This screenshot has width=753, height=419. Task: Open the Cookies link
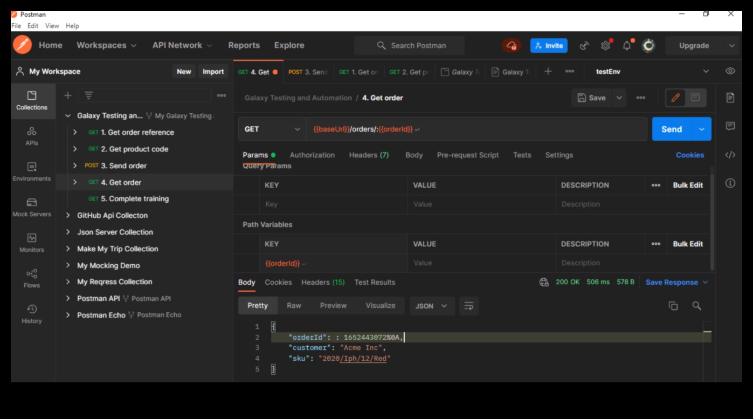click(690, 155)
